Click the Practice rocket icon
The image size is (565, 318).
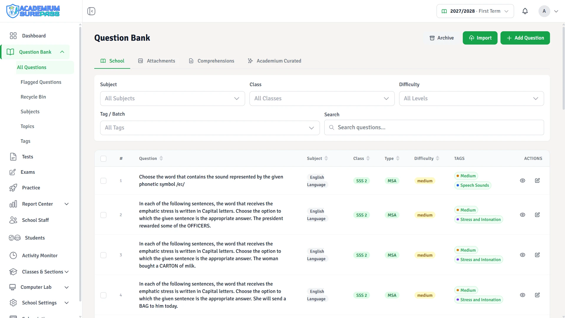tap(13, 188)
